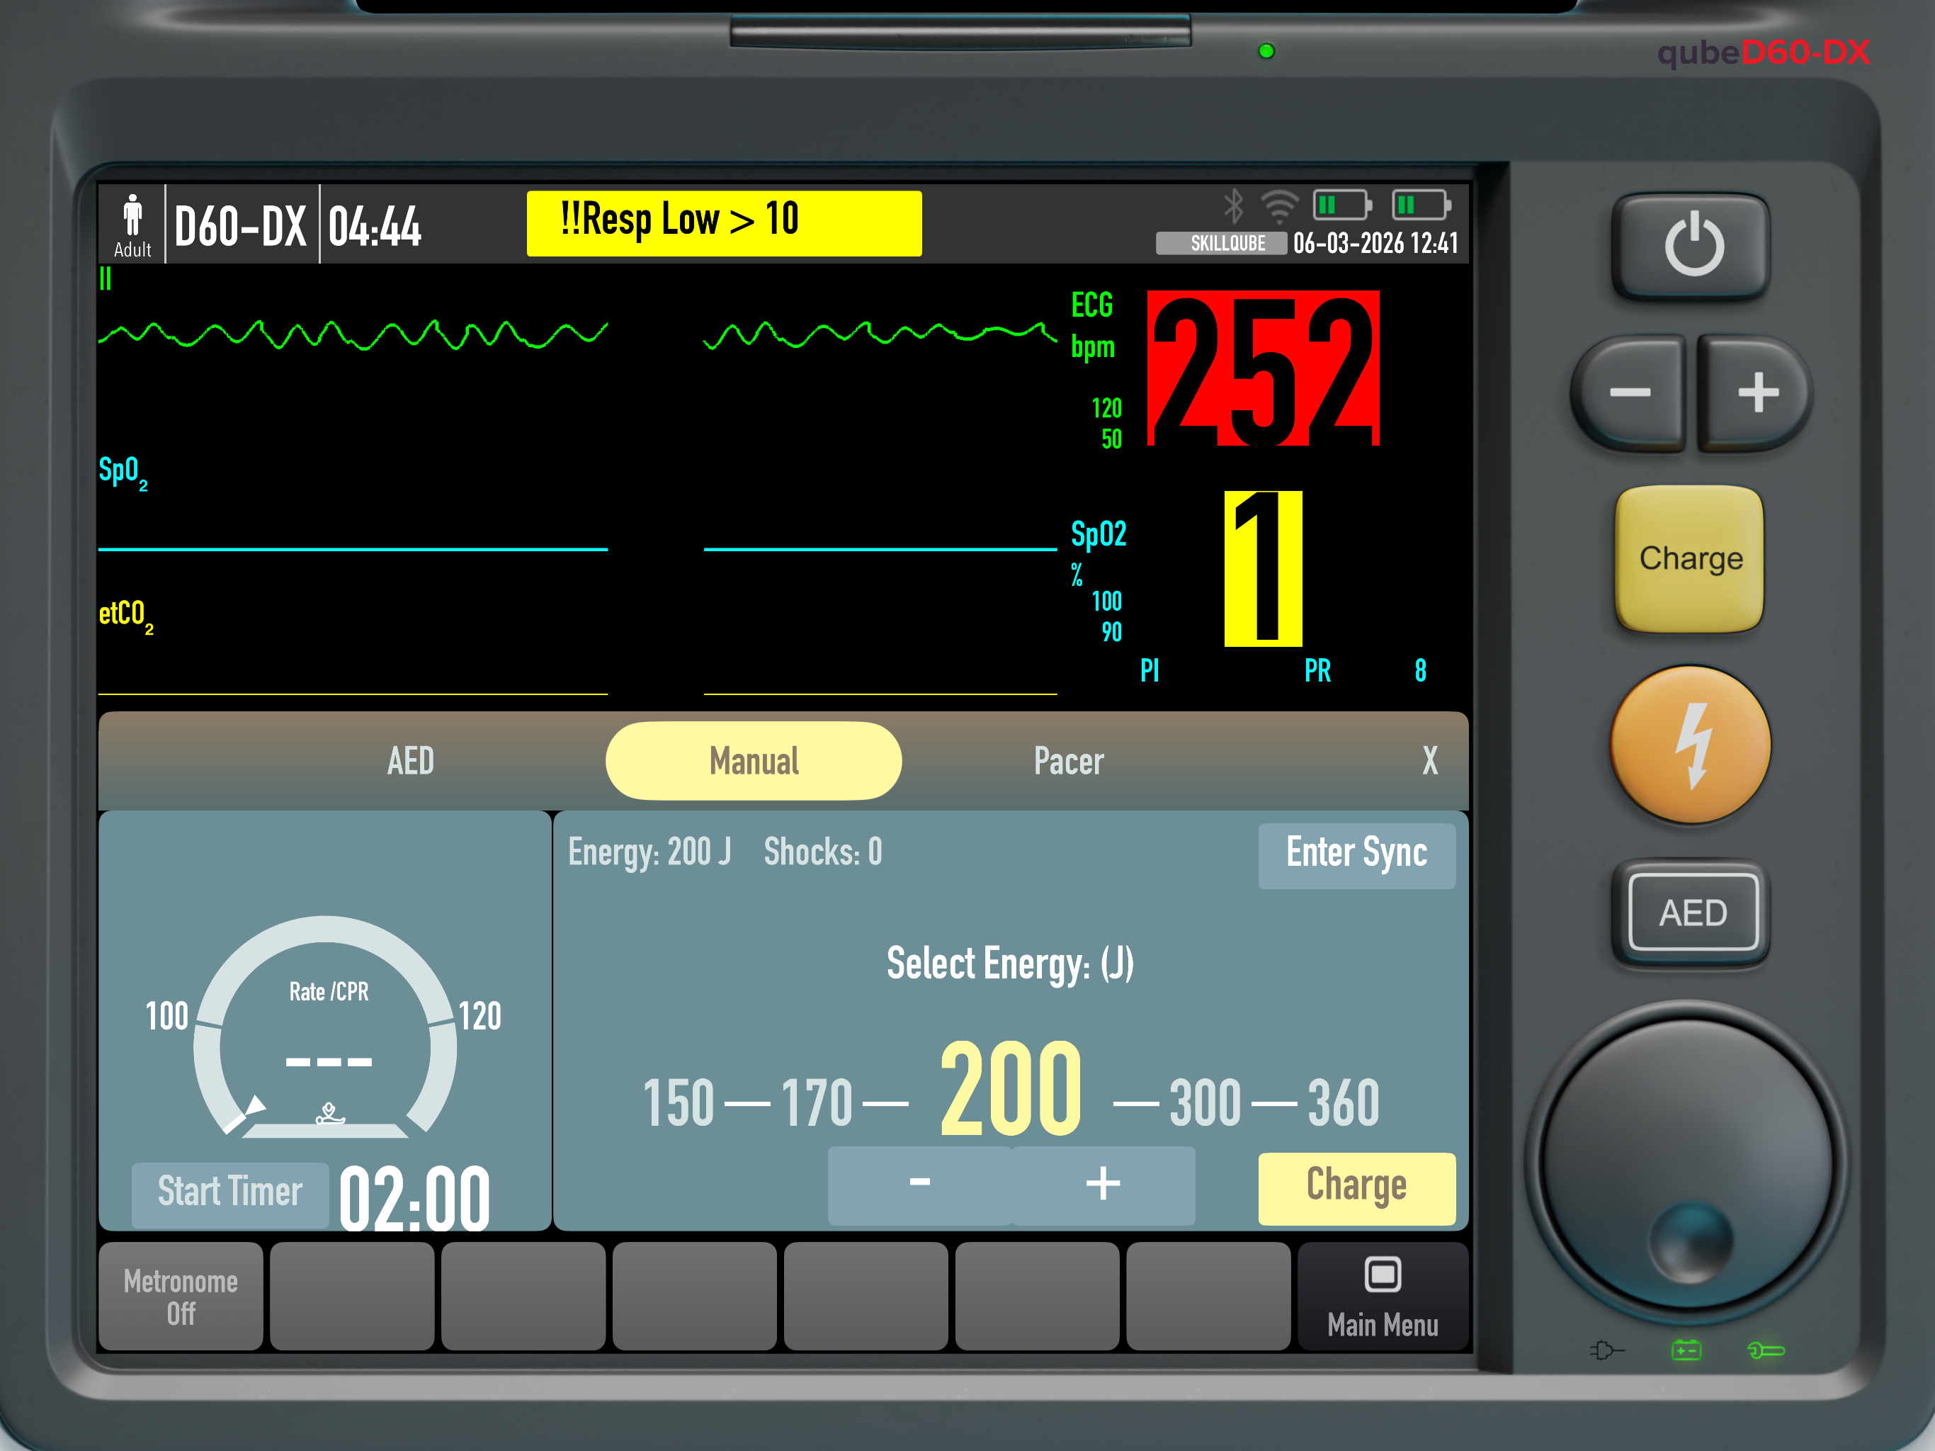
Task: Click the 04:44 elapsed time
Action: (375, 226)
